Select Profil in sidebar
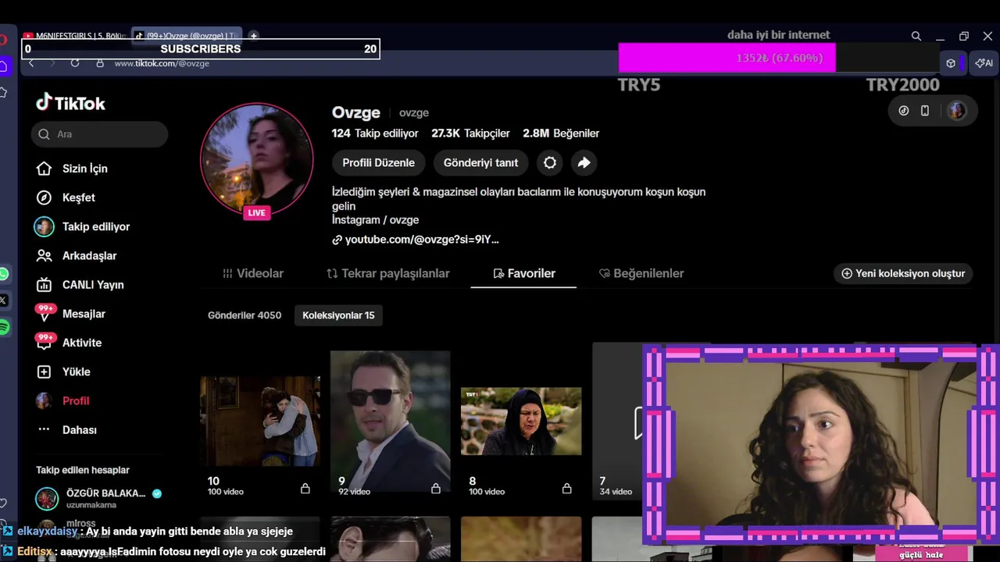The image size is (1000, 562). [x=76, y=400]
